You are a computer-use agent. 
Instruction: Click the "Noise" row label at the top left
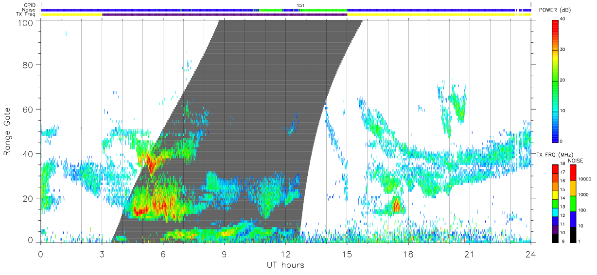tap(29, 10)
